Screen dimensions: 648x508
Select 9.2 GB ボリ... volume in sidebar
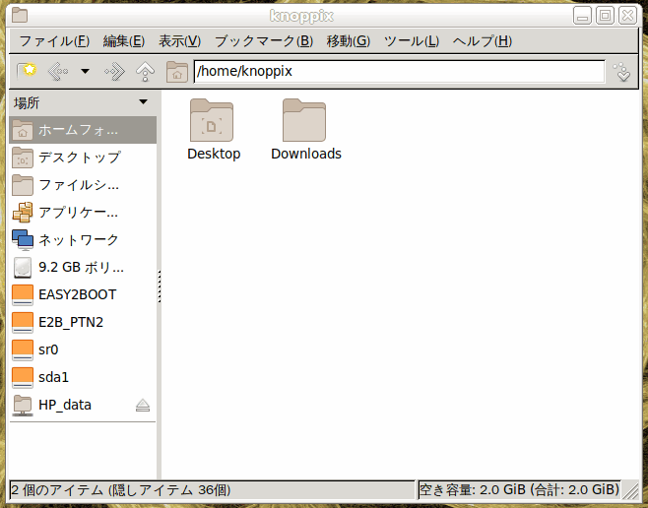point(83,267)
